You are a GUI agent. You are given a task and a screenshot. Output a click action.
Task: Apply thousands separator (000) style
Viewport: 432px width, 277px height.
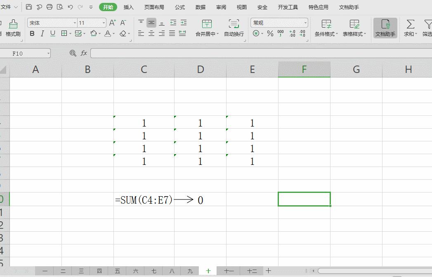tap(281, 33)
